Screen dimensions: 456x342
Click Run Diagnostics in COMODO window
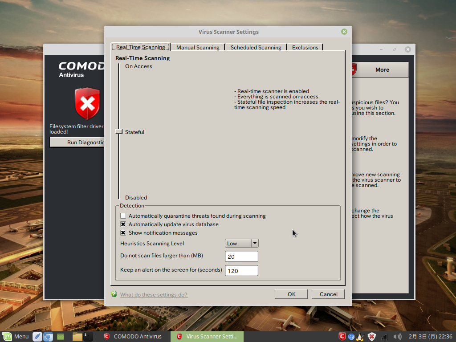click(x=77, y=142)
